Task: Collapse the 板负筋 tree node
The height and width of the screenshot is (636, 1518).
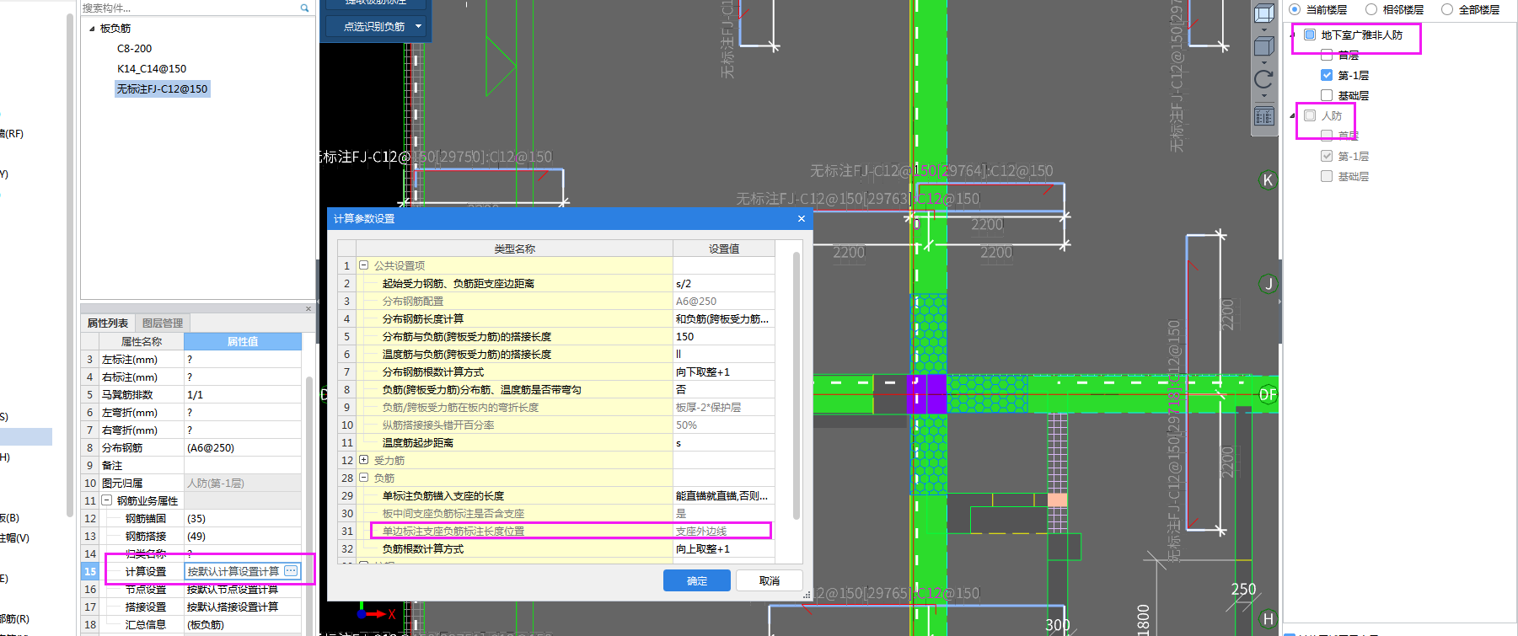Action: pos(92,29)
